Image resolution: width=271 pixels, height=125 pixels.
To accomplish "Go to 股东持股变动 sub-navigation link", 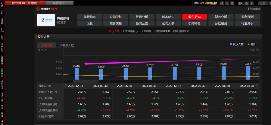I will coord(181,31).
